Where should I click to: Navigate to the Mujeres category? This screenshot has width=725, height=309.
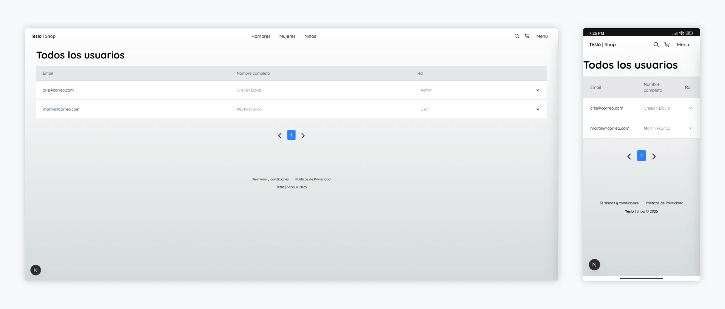287,36
